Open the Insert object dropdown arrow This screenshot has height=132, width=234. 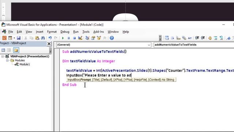tap(14, 38)
